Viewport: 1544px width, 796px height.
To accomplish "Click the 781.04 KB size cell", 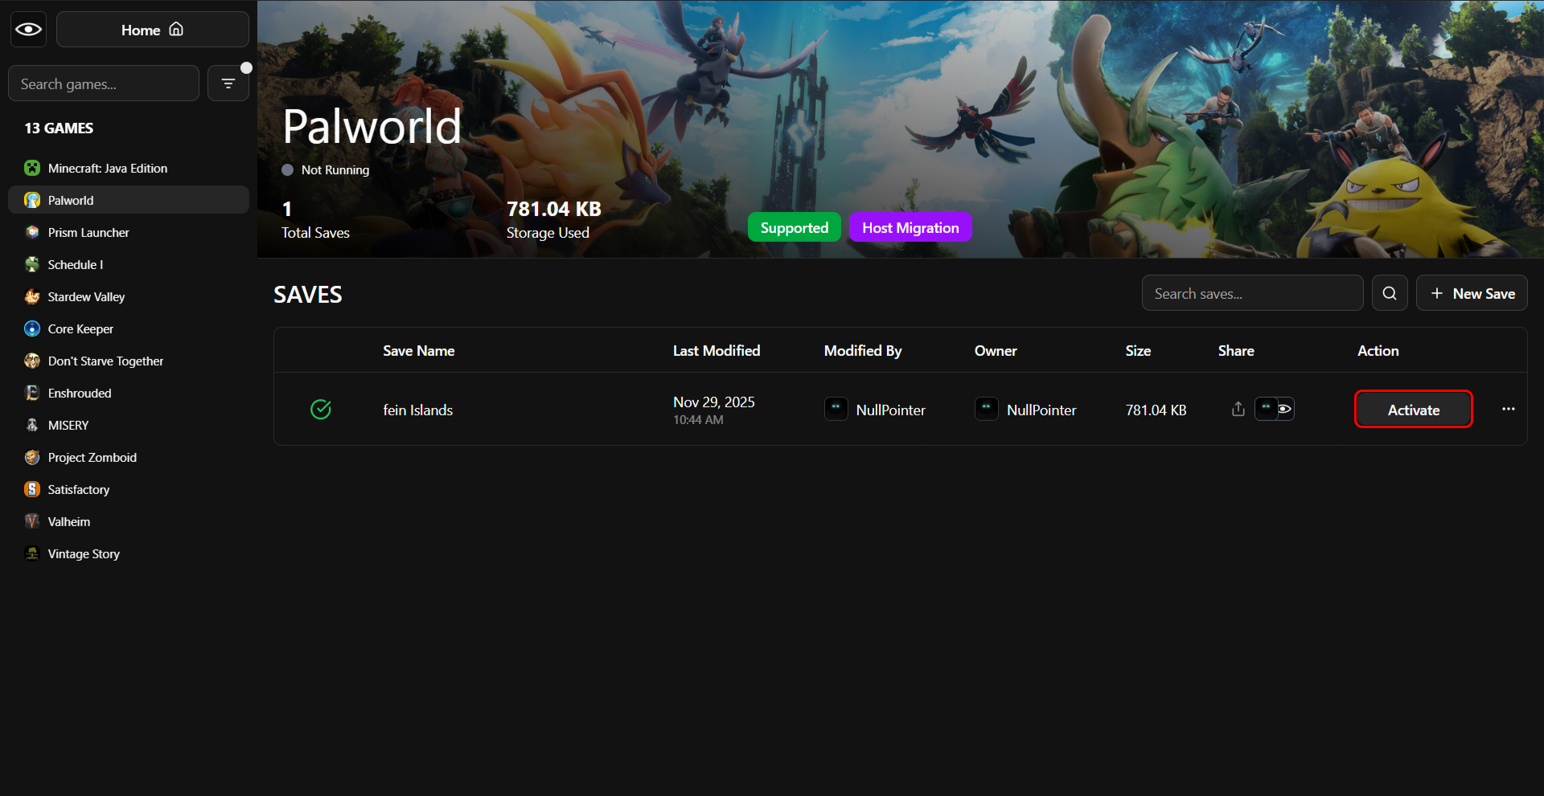I will [1156, 410].
